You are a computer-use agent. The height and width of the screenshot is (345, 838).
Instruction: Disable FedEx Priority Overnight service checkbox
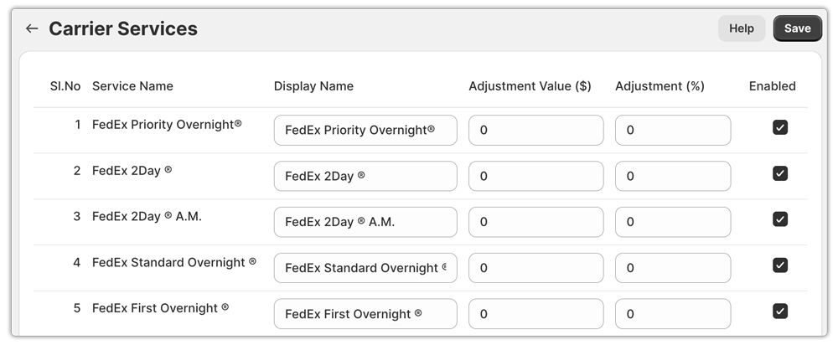[779, 127]
